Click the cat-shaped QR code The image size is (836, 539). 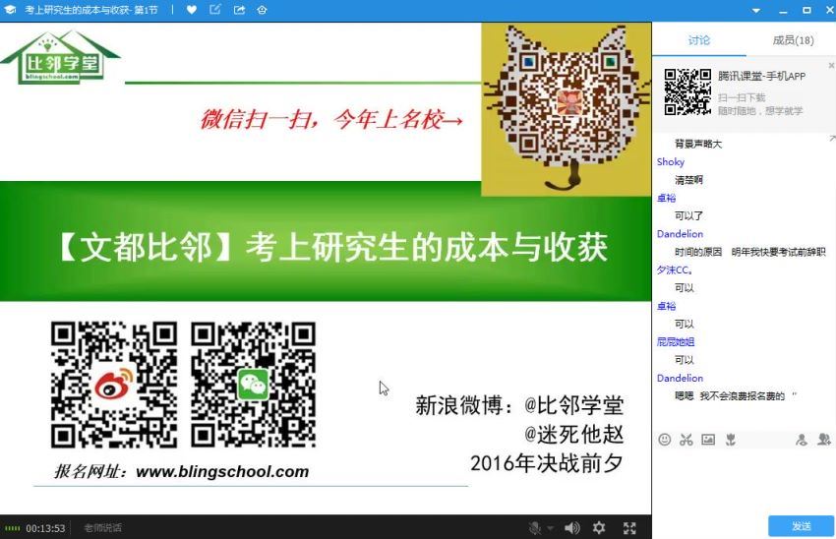pyautogui.click(x=567, y=109)
